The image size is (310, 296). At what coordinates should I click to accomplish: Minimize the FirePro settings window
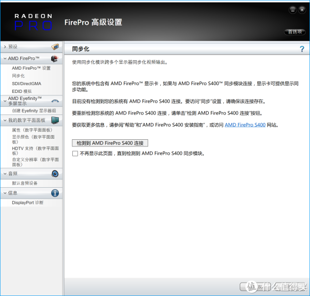(292, 10)
